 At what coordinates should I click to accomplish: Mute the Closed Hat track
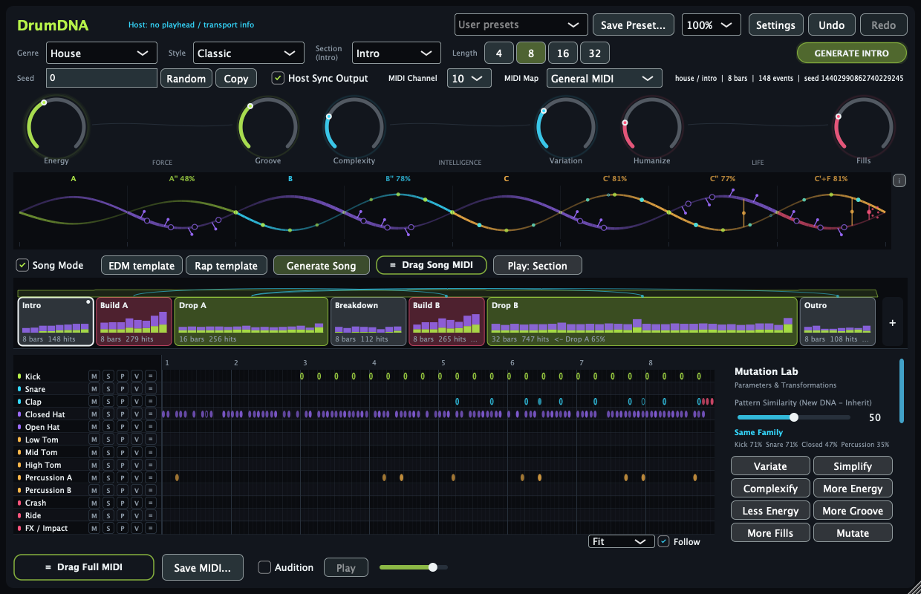tap(94, 414)
